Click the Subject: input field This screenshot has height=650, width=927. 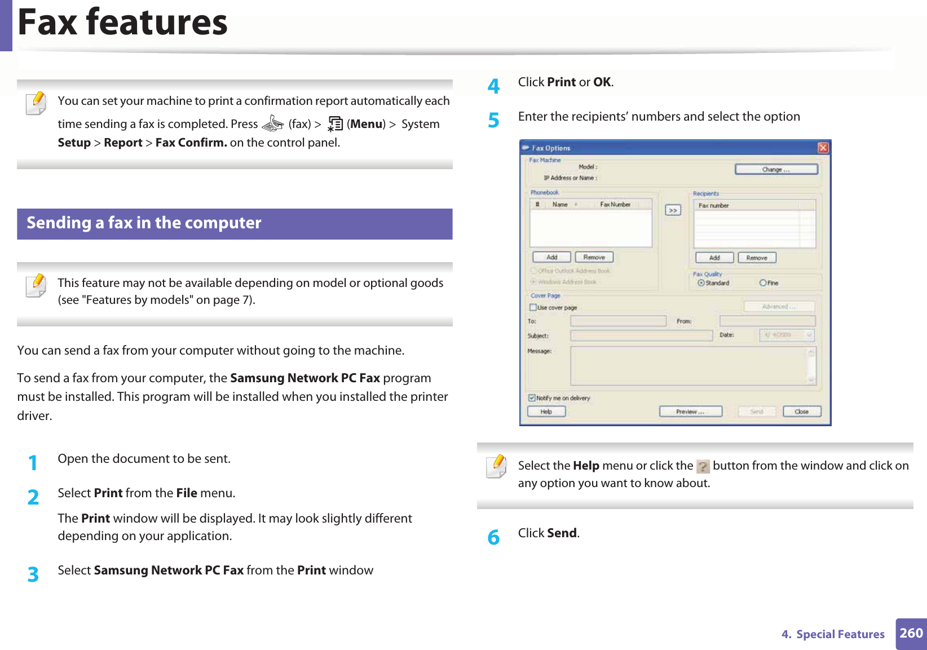click(x=642, y=335)
